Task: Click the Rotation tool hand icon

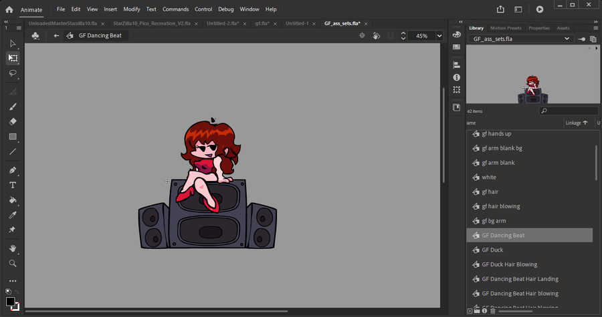Action: [x=376, y=35]
